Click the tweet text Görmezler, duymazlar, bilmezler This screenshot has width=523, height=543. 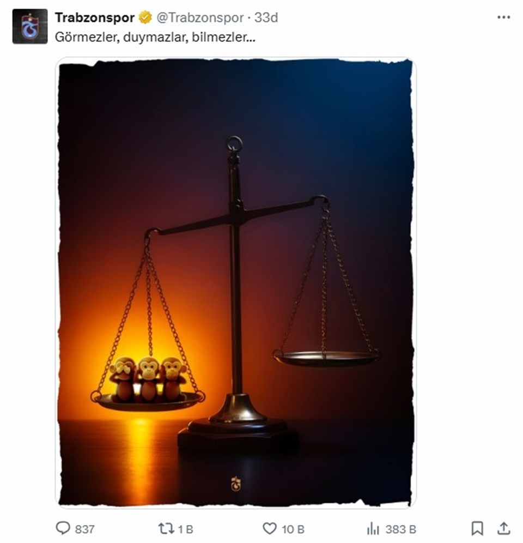(155, 37)
